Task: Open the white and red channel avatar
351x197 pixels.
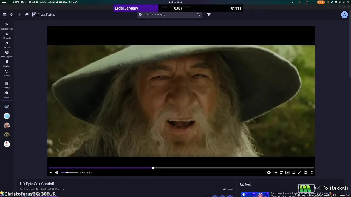Action: click(7, 144)
